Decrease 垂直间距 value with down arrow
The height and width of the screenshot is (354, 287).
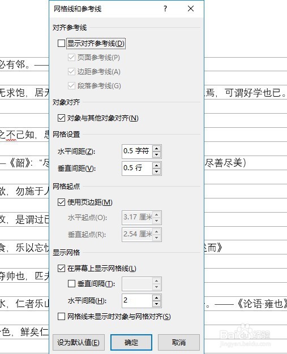156,171
